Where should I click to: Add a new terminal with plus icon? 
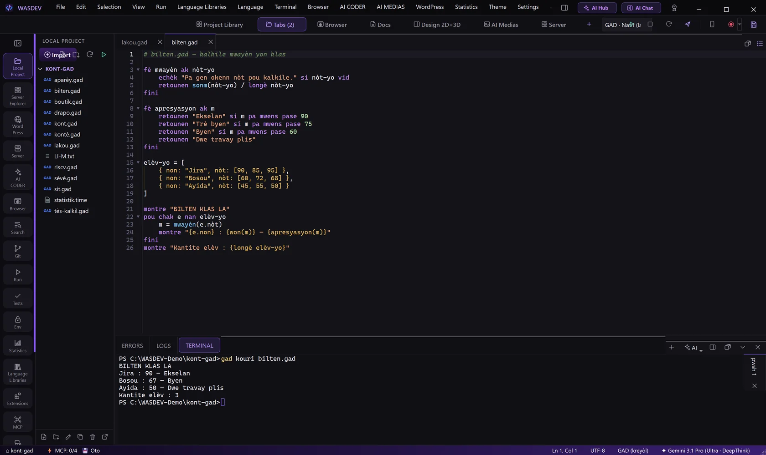672,347
